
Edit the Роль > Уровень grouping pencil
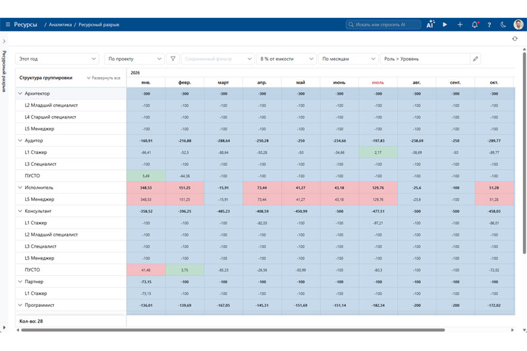click(475, 59)
